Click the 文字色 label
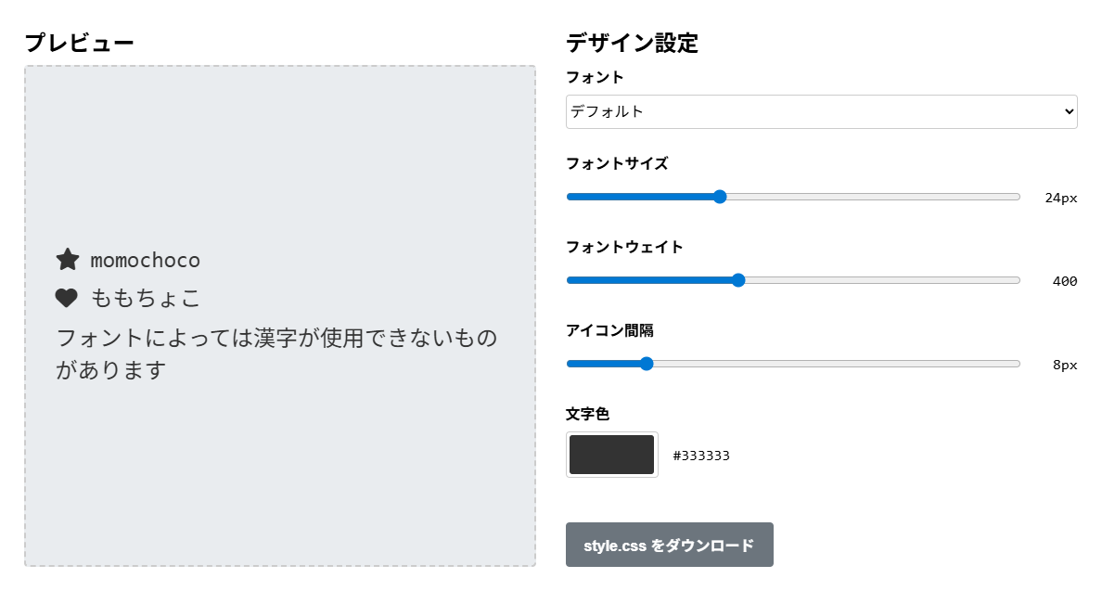This screenshot has width=1102, height=591. 587,414
